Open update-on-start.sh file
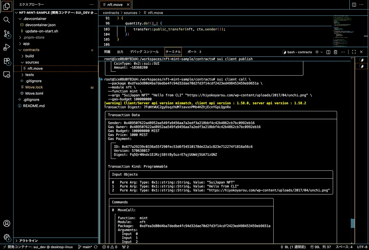The width and height of the screenshot is (369, 250). (x=56, y=31)
